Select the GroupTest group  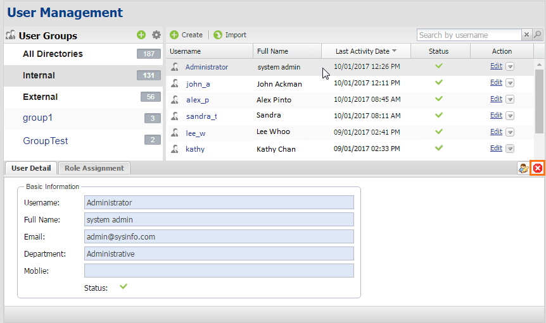pyautogui.click(x=46, y=140)
